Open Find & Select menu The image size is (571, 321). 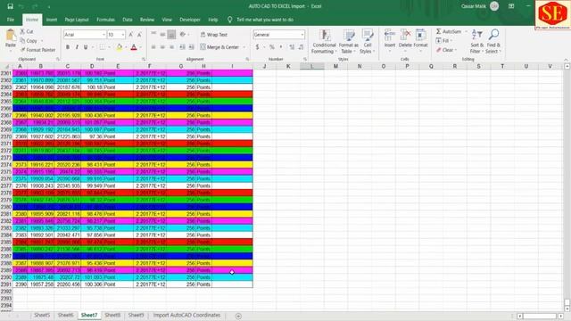click(x=493, y=42)
